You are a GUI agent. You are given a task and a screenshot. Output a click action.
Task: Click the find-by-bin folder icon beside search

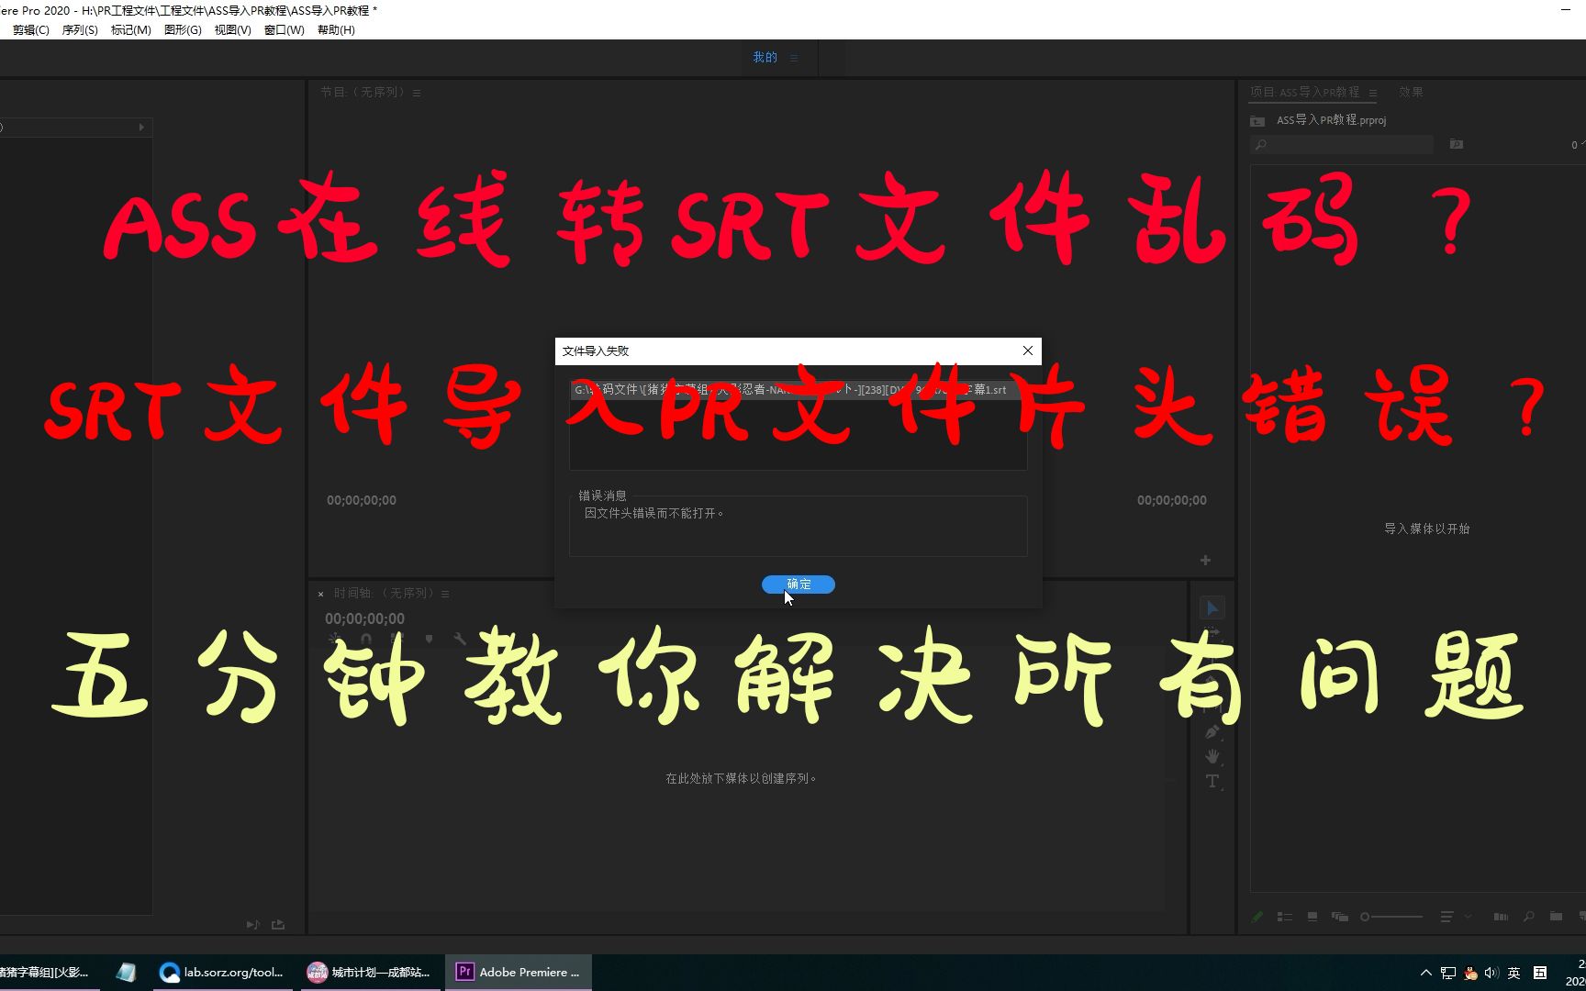tap(1456, 144)
